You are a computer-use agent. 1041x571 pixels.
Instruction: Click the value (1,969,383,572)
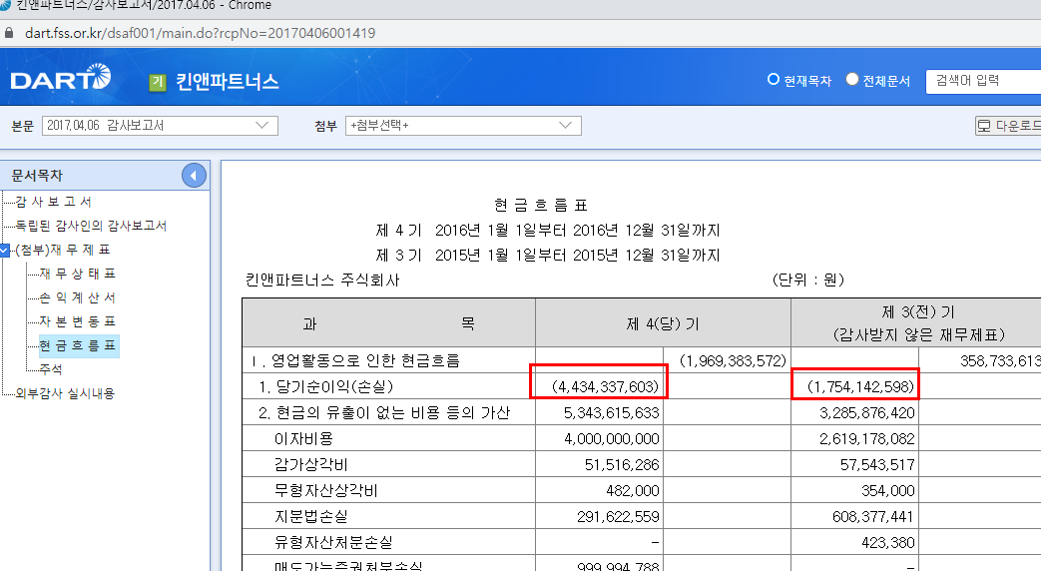click(x=733, y=360)
